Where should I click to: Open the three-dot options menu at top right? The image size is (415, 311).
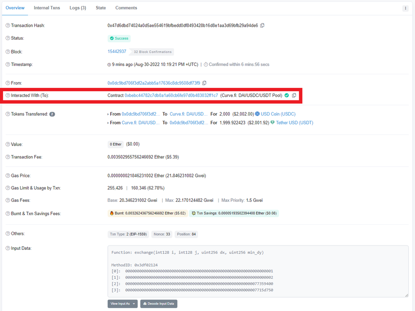(x=405, y=8)
